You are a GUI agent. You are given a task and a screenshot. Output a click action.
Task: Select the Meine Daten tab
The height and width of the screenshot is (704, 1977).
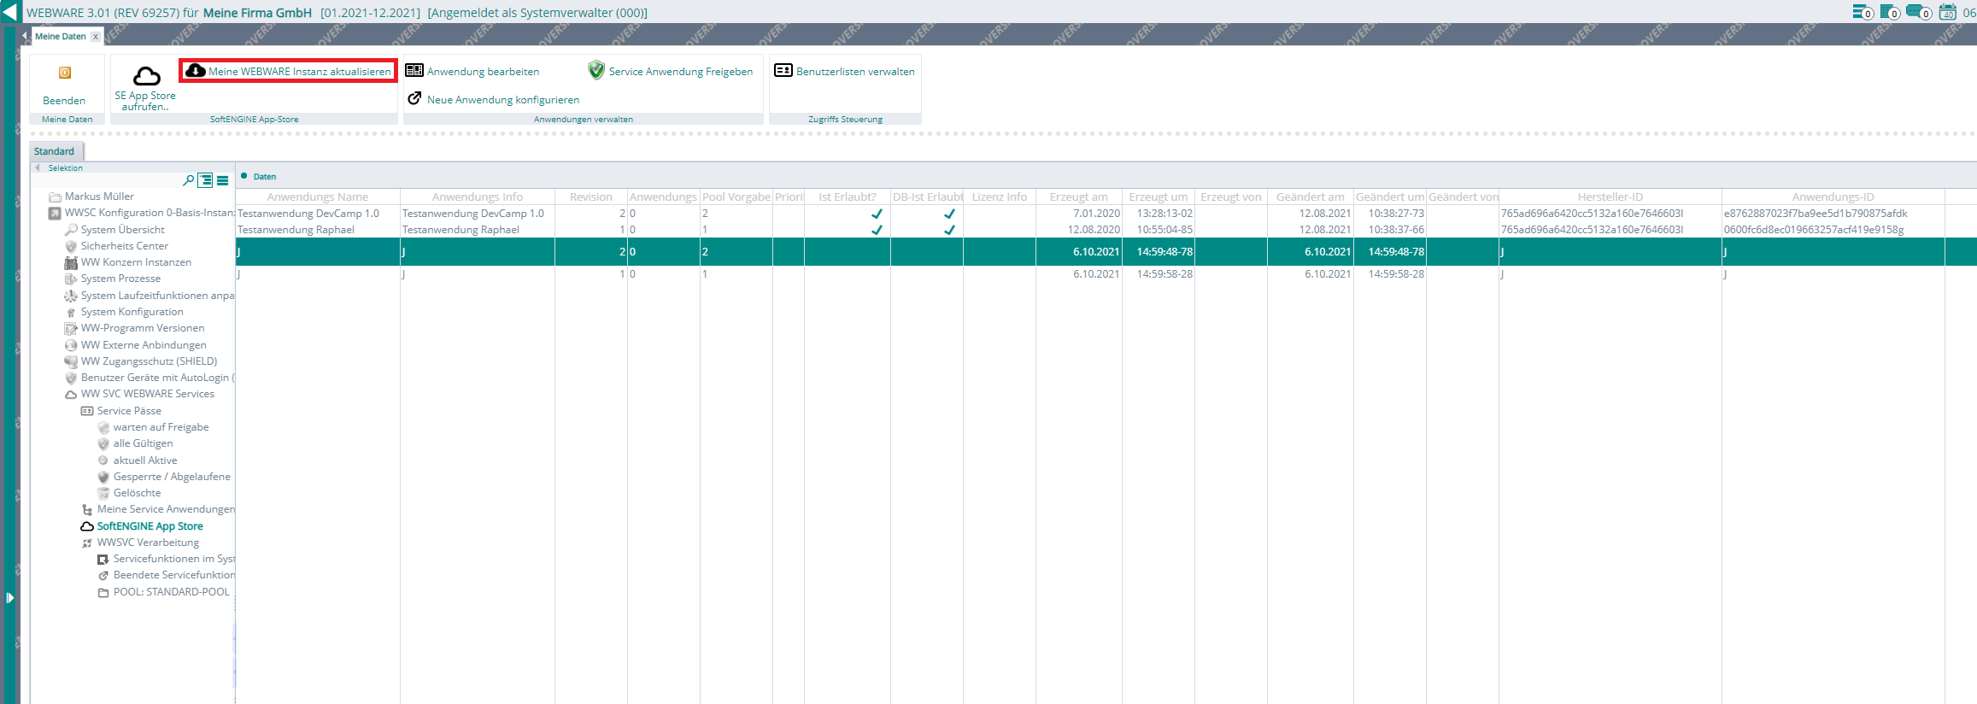coord(60,37)
